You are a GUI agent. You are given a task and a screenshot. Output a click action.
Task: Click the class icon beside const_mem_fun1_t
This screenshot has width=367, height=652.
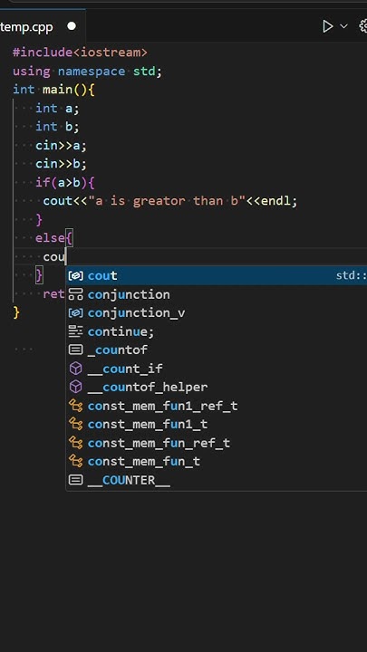(x=75, y=424)
